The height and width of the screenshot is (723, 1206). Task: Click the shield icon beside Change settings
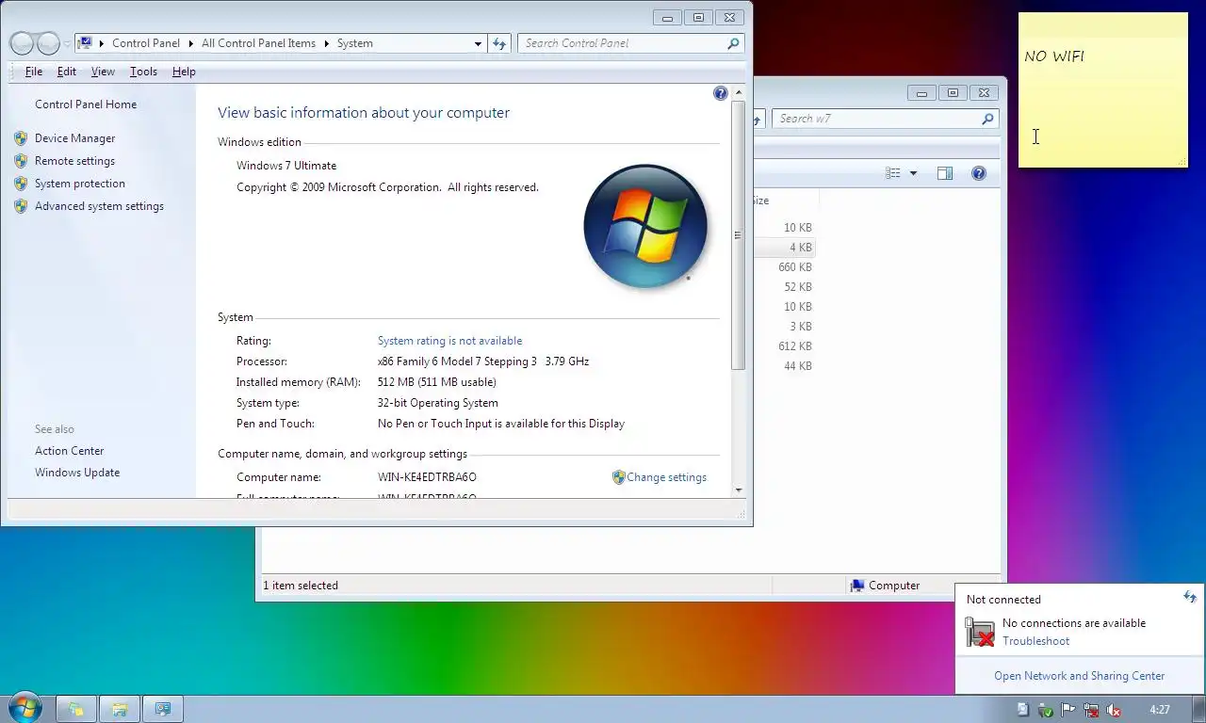coord(618,477)
